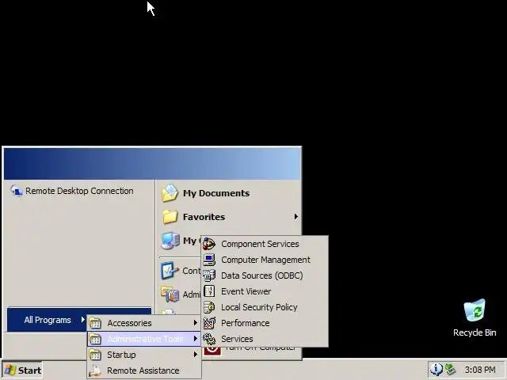Click the My Documents folder icon
Image resolution: width=507 pixels, height=380 pixels.
(170, 193)
